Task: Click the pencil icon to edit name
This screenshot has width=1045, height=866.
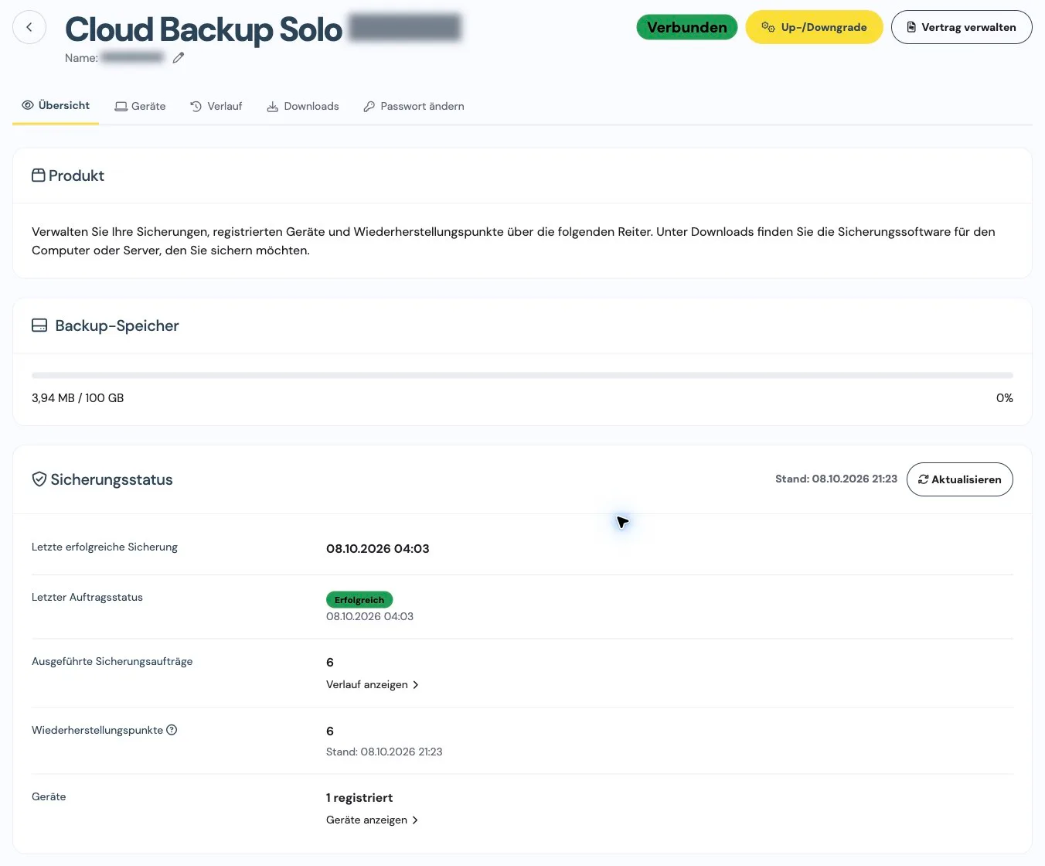Action: 179,58
